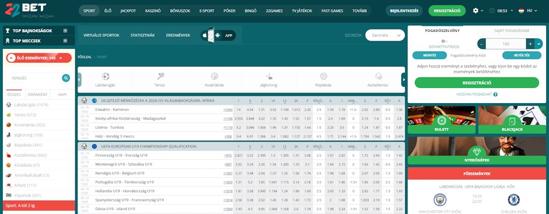This screenshot has width=549, height=214.
Task: Click the Főesemények red header
Action: tap(477, 173)
